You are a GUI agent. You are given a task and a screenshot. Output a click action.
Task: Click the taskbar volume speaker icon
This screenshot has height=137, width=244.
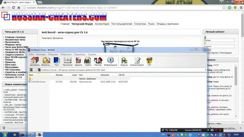[x=216, y=135]
